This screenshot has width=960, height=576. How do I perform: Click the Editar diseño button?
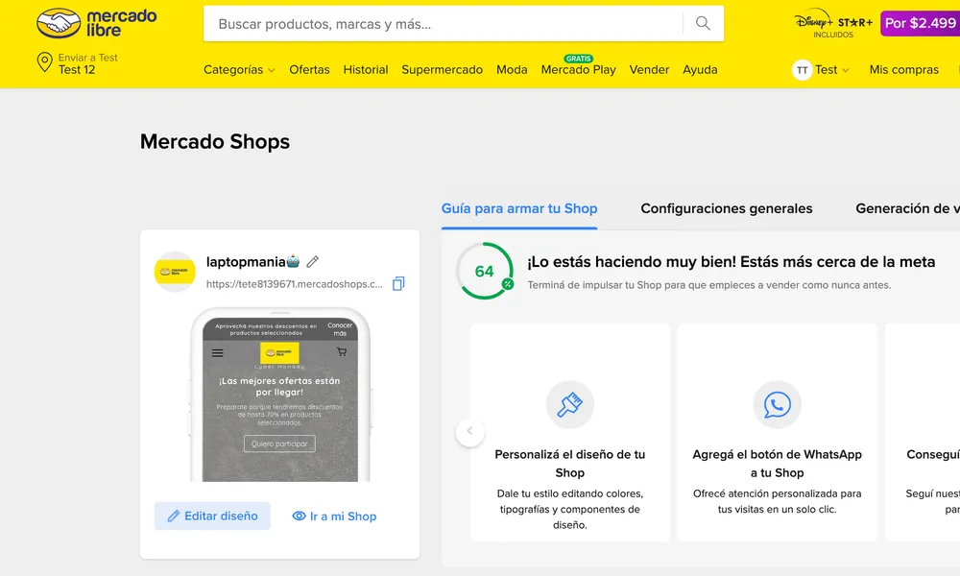tap(212, 516)
